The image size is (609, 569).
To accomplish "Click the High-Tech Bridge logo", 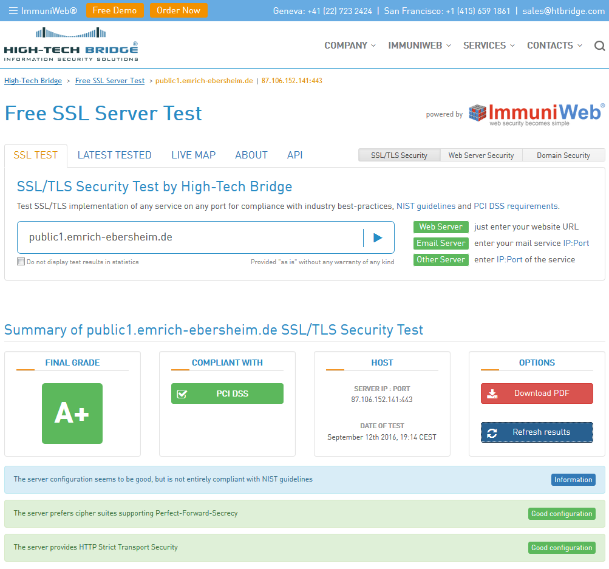I will point(71,45).
